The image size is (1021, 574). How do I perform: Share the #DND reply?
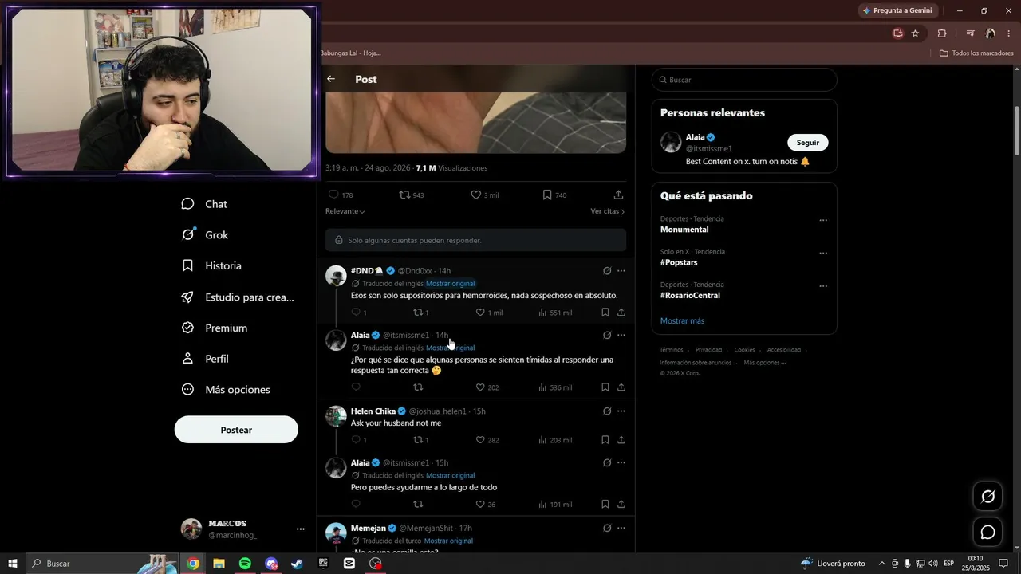pyautogui.click(x=621, y=313)
